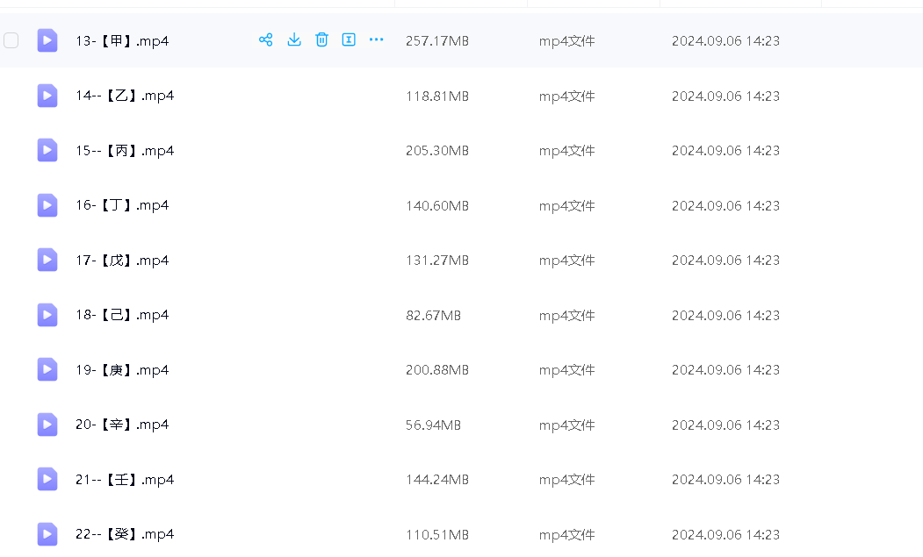
Task: Click the mp4文件 type cell for 16-【丁】.mp4
Action: (566, 205)
